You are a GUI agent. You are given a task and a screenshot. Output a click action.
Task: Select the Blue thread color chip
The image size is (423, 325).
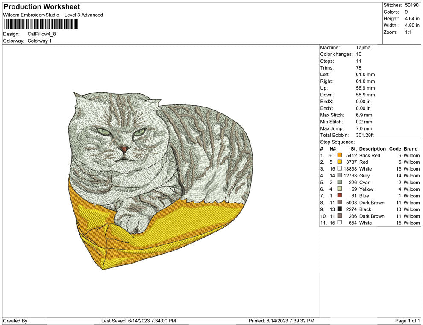pyautogui.click(x=339, y=196)
